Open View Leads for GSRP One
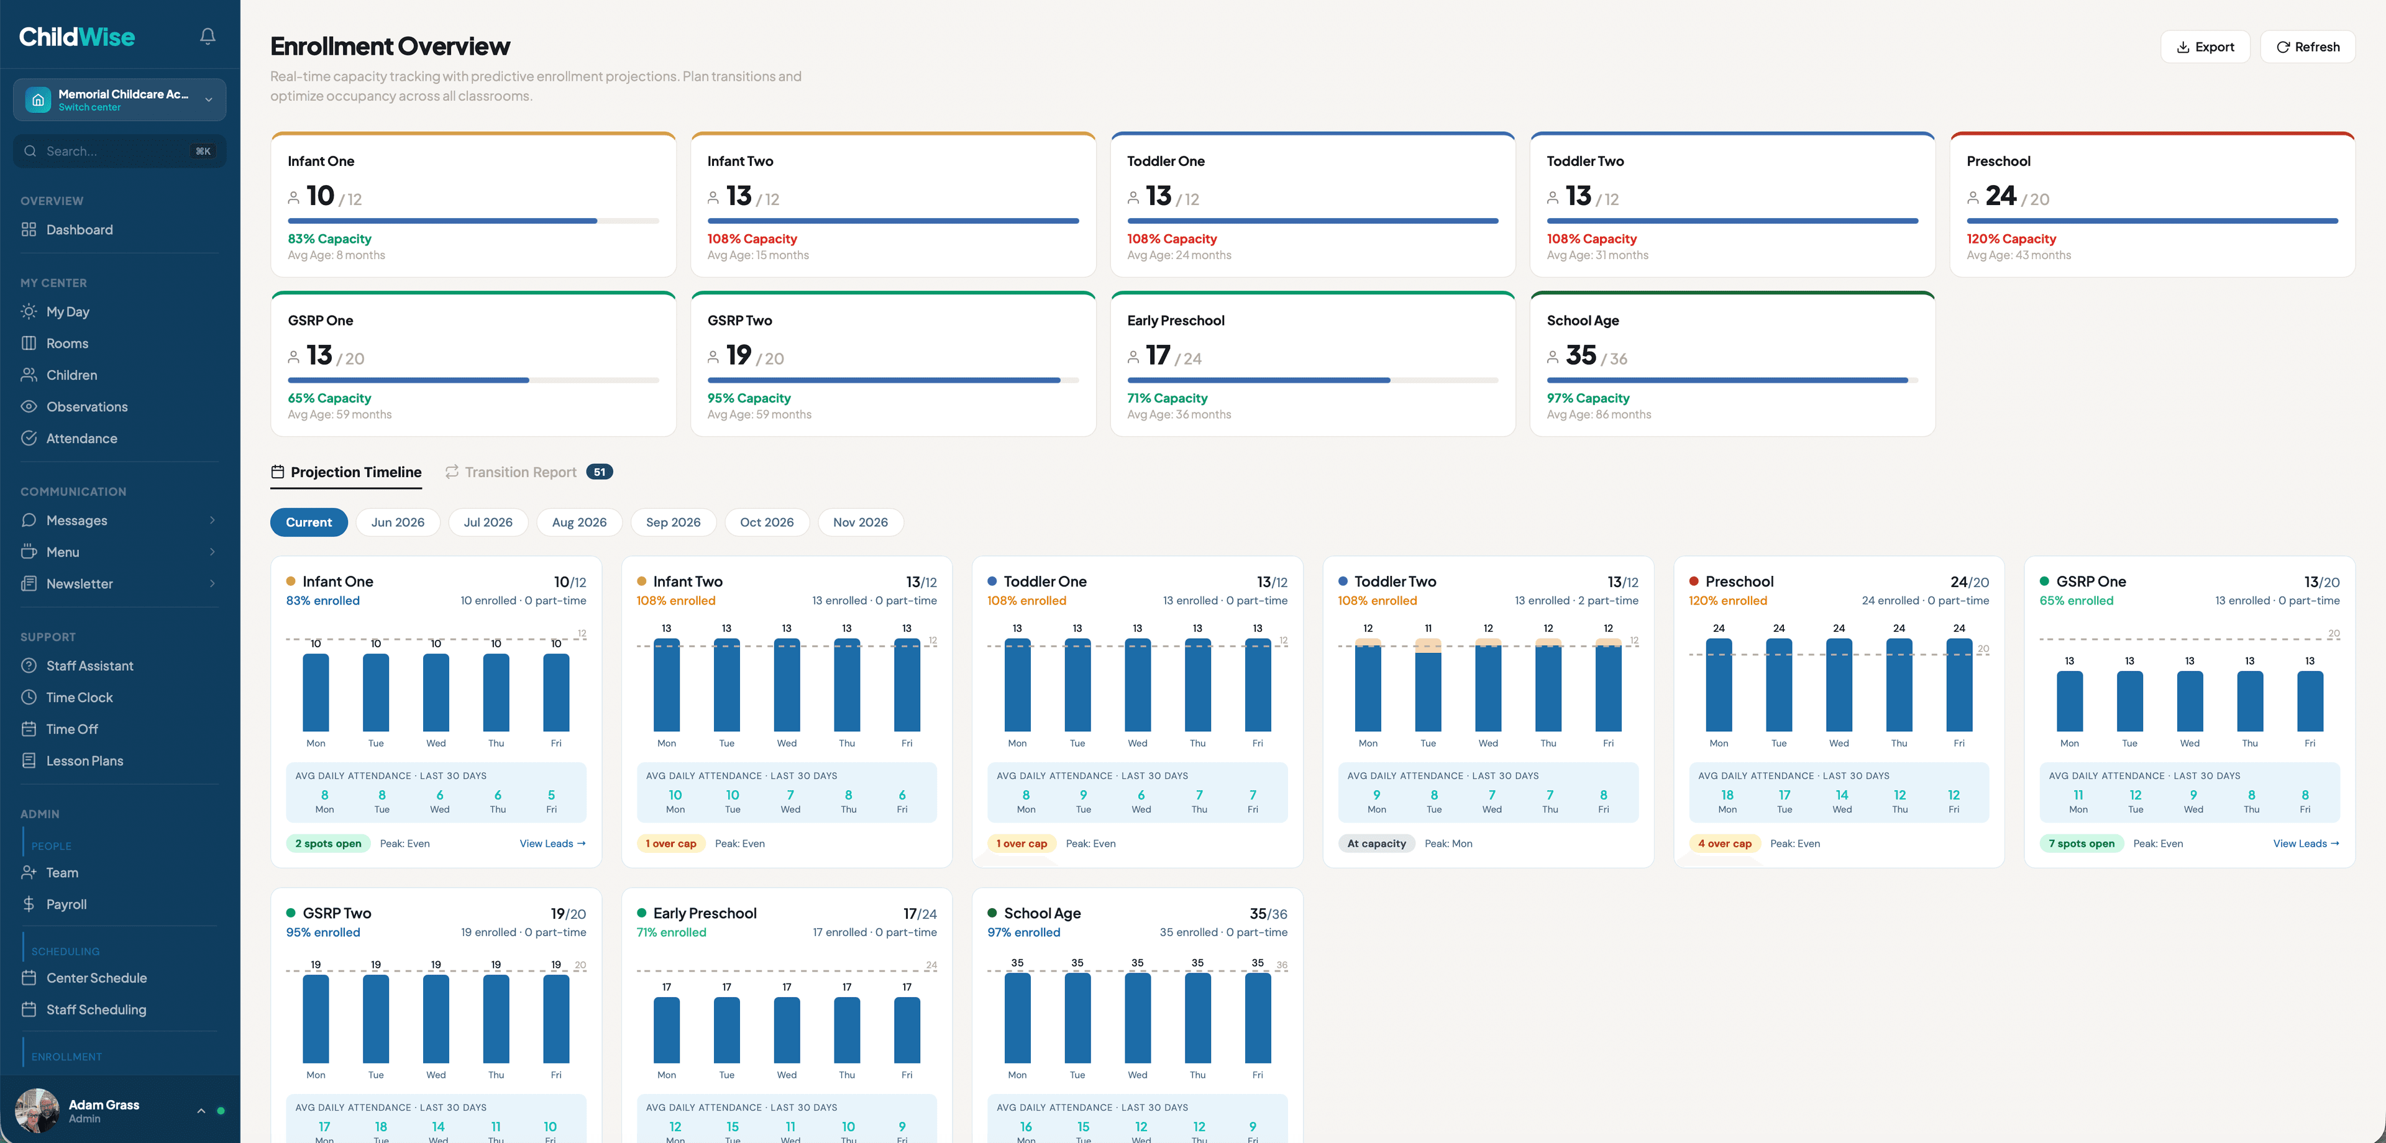 [x=2306, y=844]
